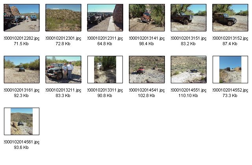
Task: Open portrait thumbnail above 2000102013311.jpg
Action: (x=105, y=70)
